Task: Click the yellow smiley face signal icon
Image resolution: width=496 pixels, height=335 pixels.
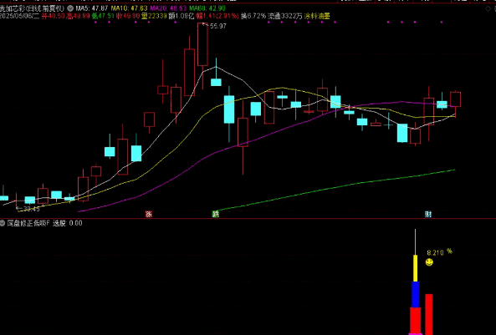Action: (429, 262)
